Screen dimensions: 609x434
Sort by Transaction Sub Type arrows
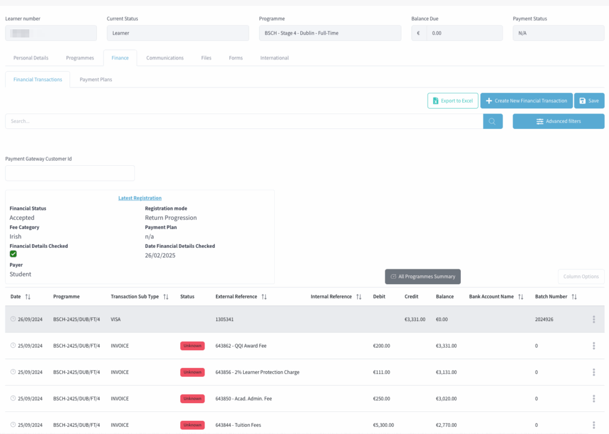click(x=166, y=297)
